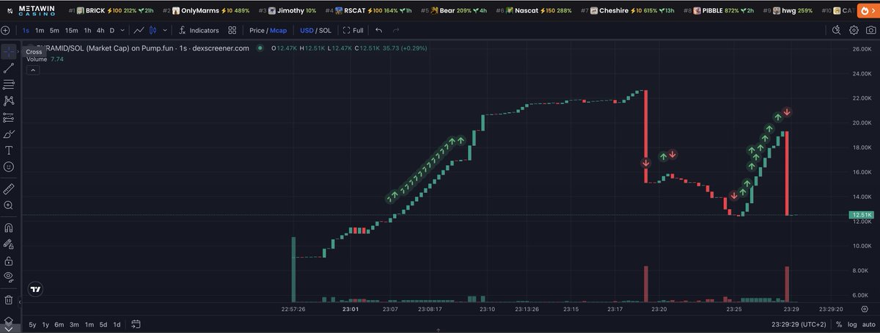Switch chart to Mcap mode
Screen dimensions: 880x333
(x=279, y=30)
